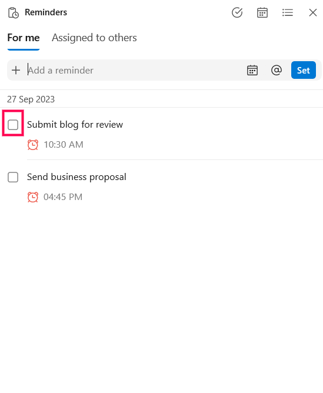This screenshot has width=323, height=393.
Task: Click the @ mention icon
Action: point(277,70)
